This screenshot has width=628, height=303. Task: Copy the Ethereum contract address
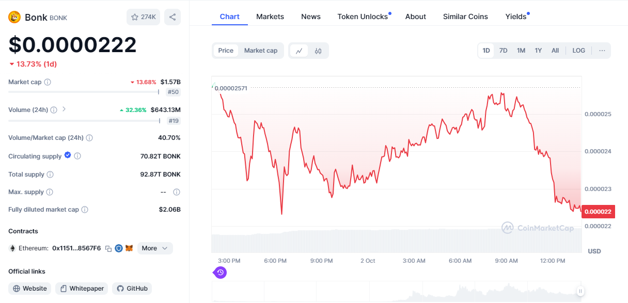pyautogui.click(x=108, y=248)
